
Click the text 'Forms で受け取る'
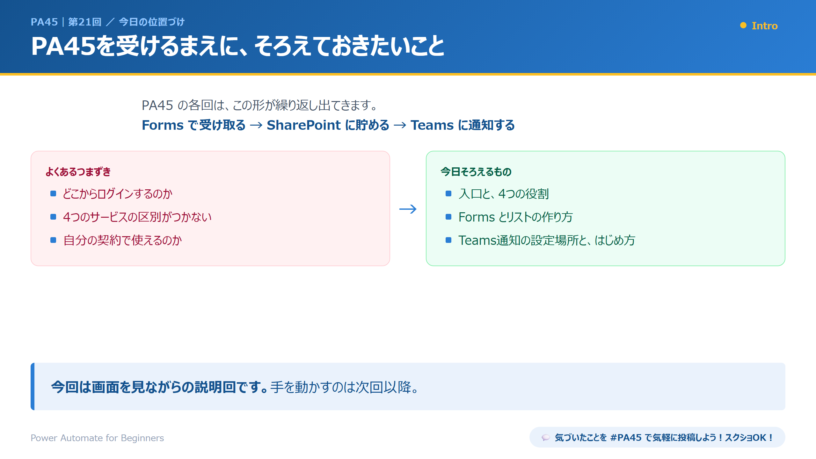tap(193, 125)
